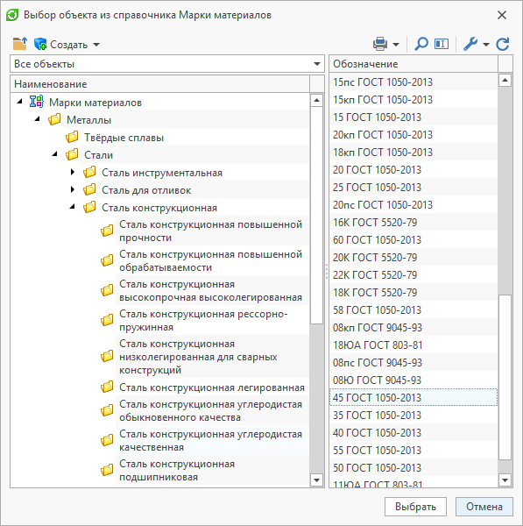
Task: Click the Создать object icon
Action: [40, 44]
